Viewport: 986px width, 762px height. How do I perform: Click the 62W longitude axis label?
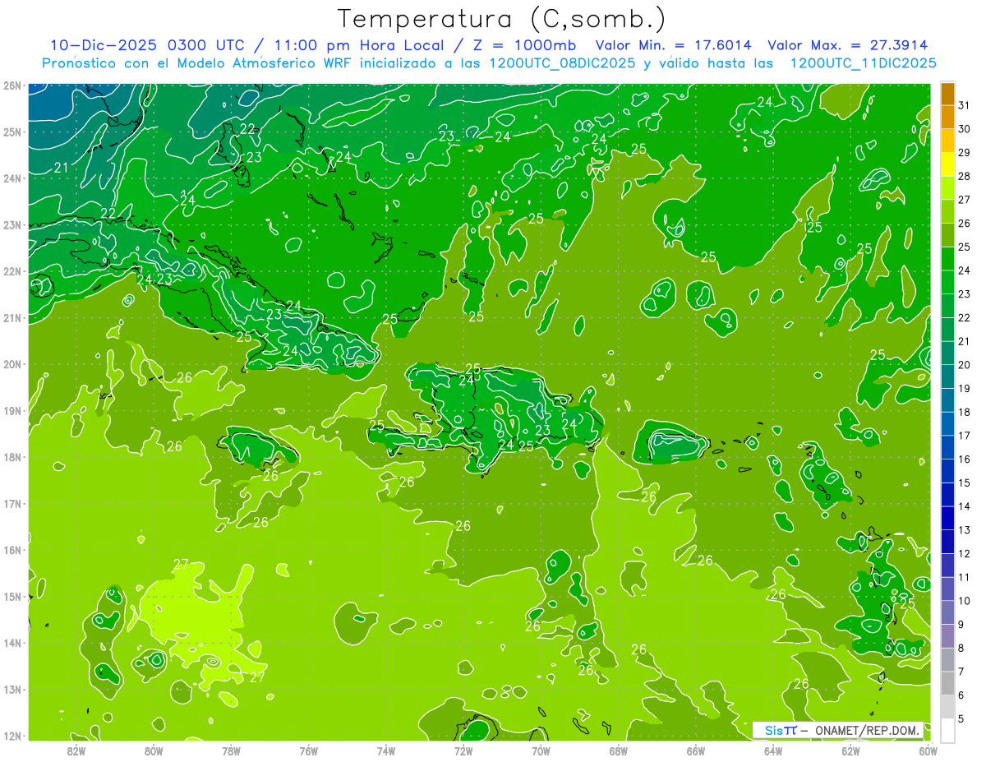click(x=851, y=750)
